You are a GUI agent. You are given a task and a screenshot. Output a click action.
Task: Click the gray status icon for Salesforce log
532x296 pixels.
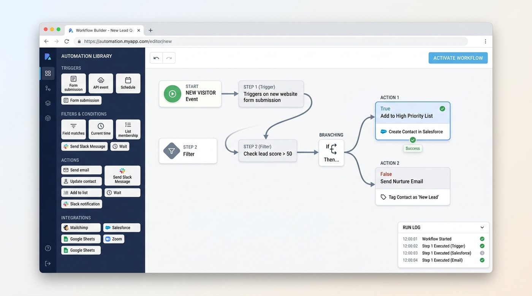click(x=482, y=253)
